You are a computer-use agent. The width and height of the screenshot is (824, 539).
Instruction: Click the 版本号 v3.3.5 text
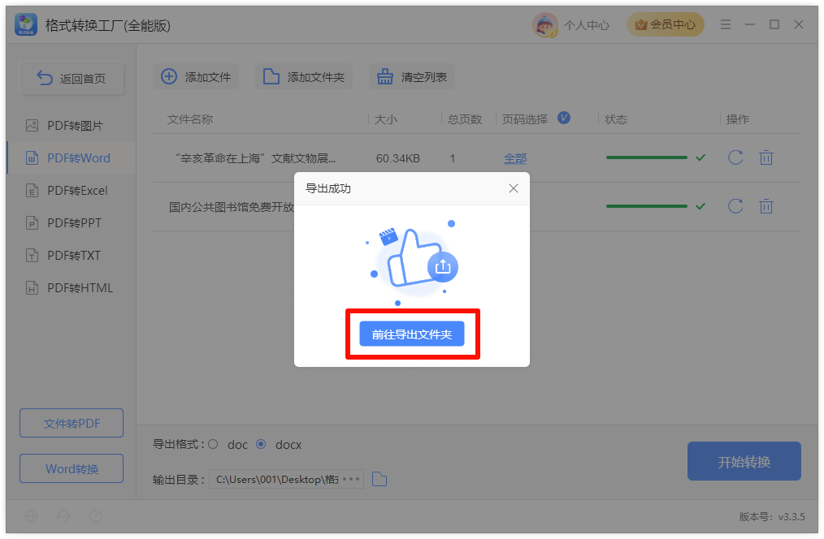click(x=772, y=517)
